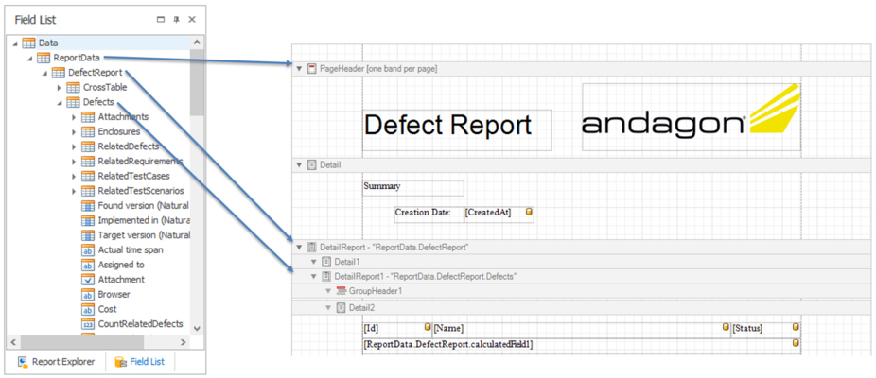Click the CountRelatedDefects numeric field icon
The width and height of the screenshot is (876, 378).
coord(88,324)
